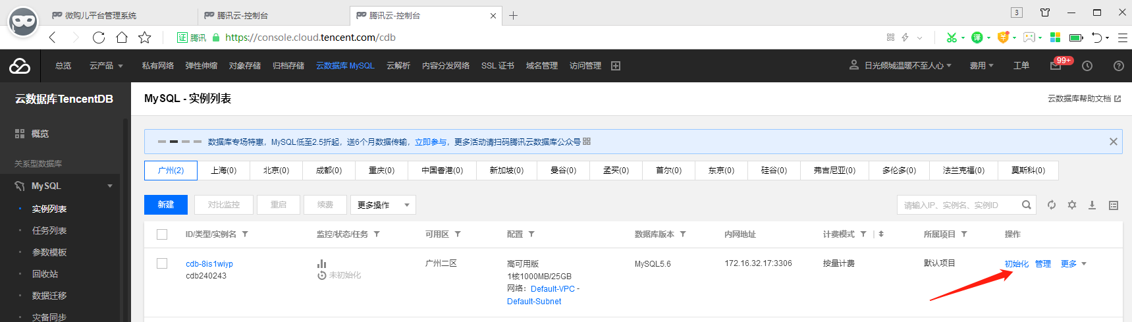The image size is (1132, 322).
Task: Filter the 可用区 column
Action: point(458,234)
